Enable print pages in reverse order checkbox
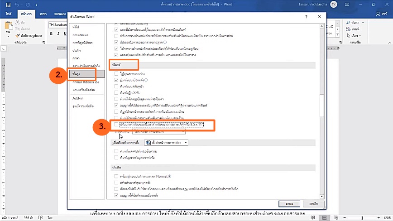The height and width of the screenshot is (221, 393). pos(116,86)
